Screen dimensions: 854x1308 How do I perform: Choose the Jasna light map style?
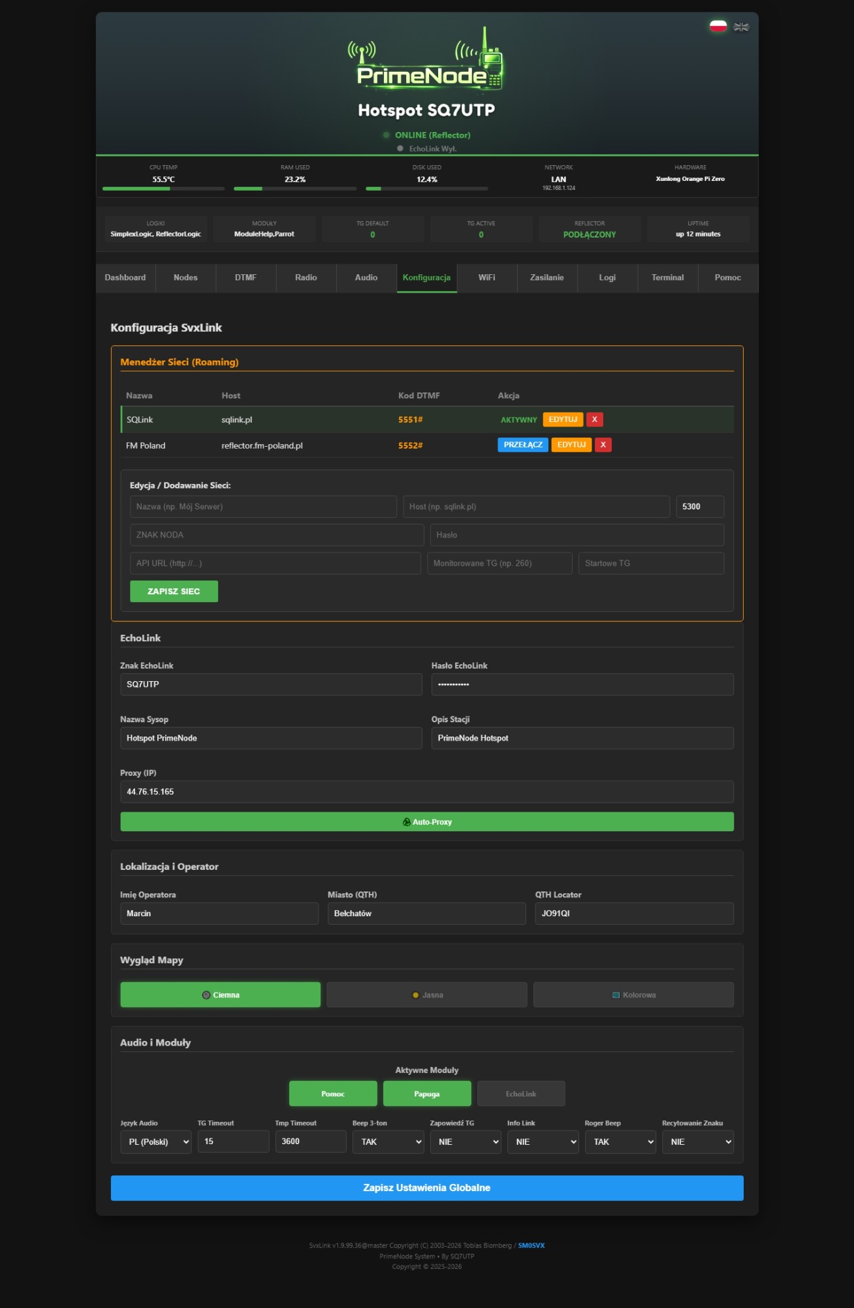click(x=427, y=995)
